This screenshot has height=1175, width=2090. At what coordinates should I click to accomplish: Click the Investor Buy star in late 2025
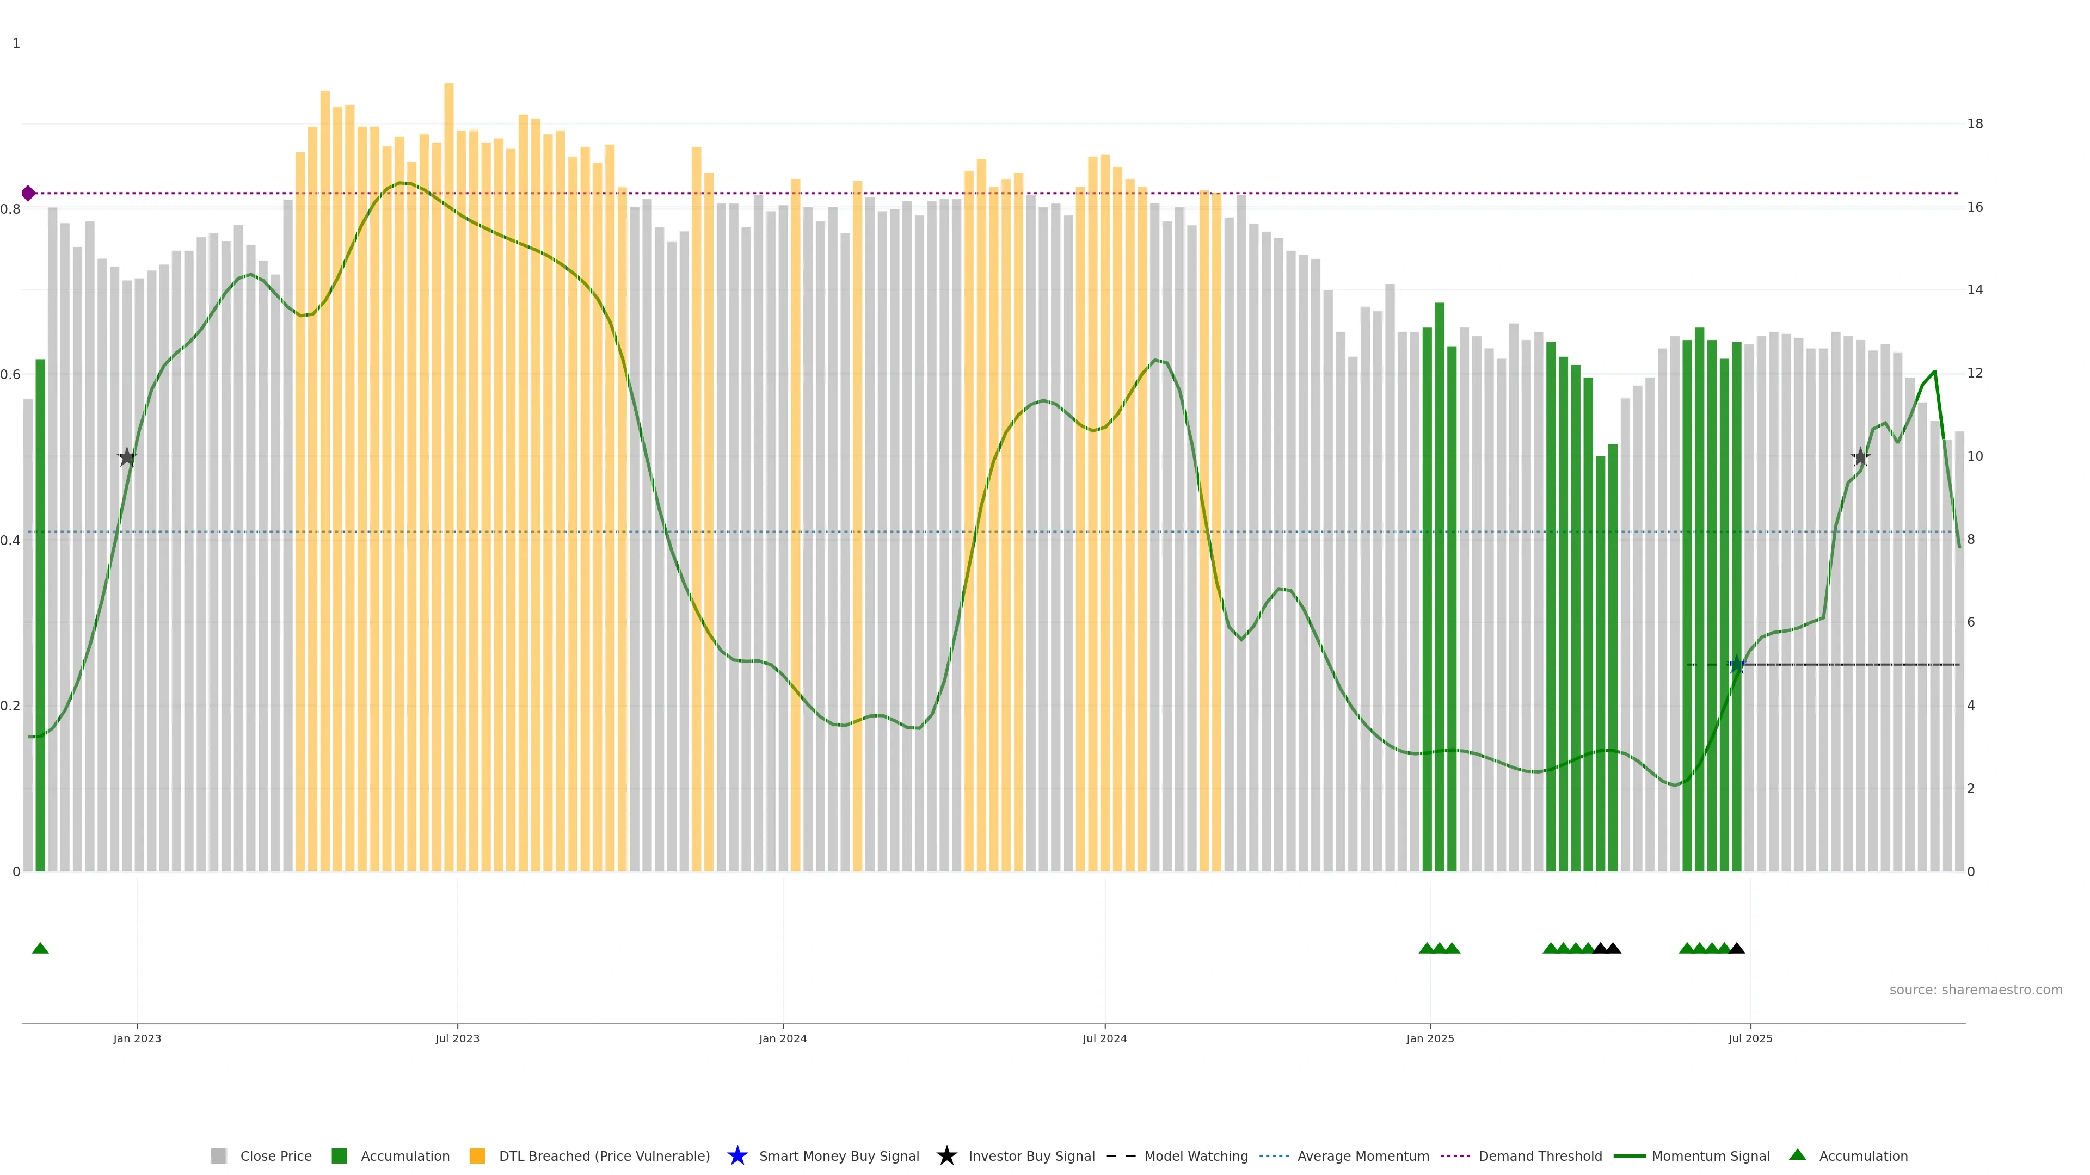tap(1860, 457)
